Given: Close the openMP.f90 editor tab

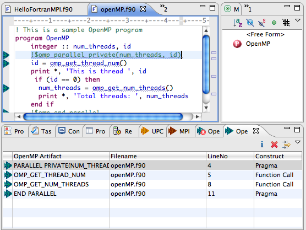Looking at the screenshot, I should coord(143,9).
